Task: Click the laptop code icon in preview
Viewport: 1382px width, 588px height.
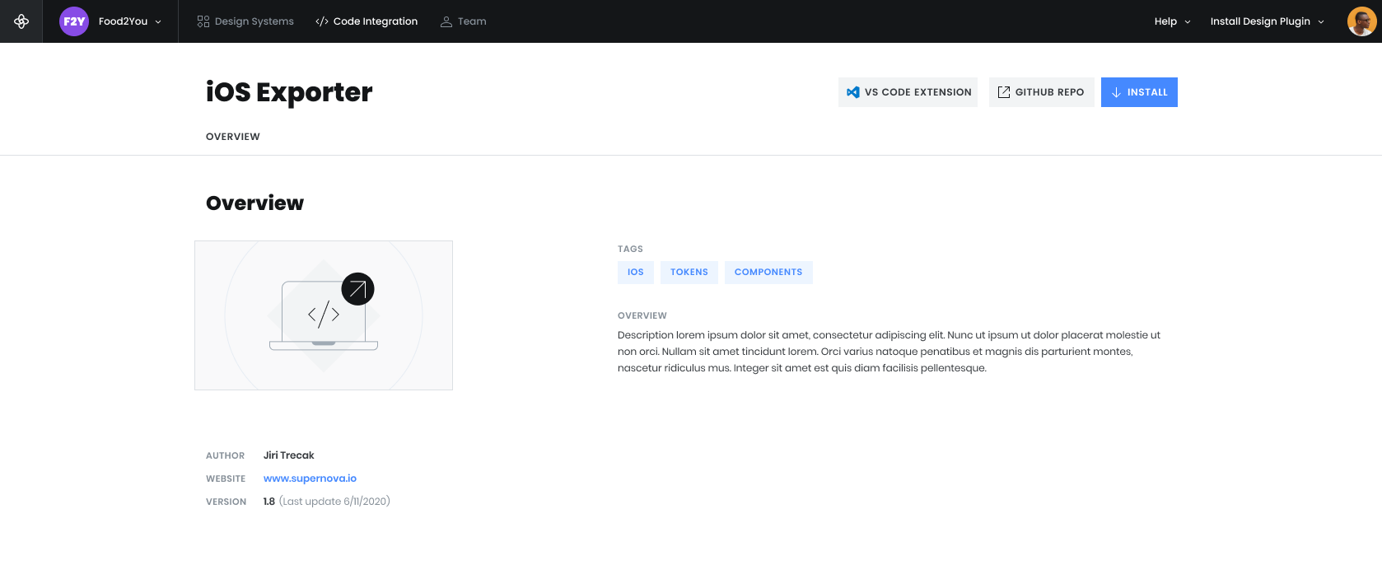Action: [324, 316]
